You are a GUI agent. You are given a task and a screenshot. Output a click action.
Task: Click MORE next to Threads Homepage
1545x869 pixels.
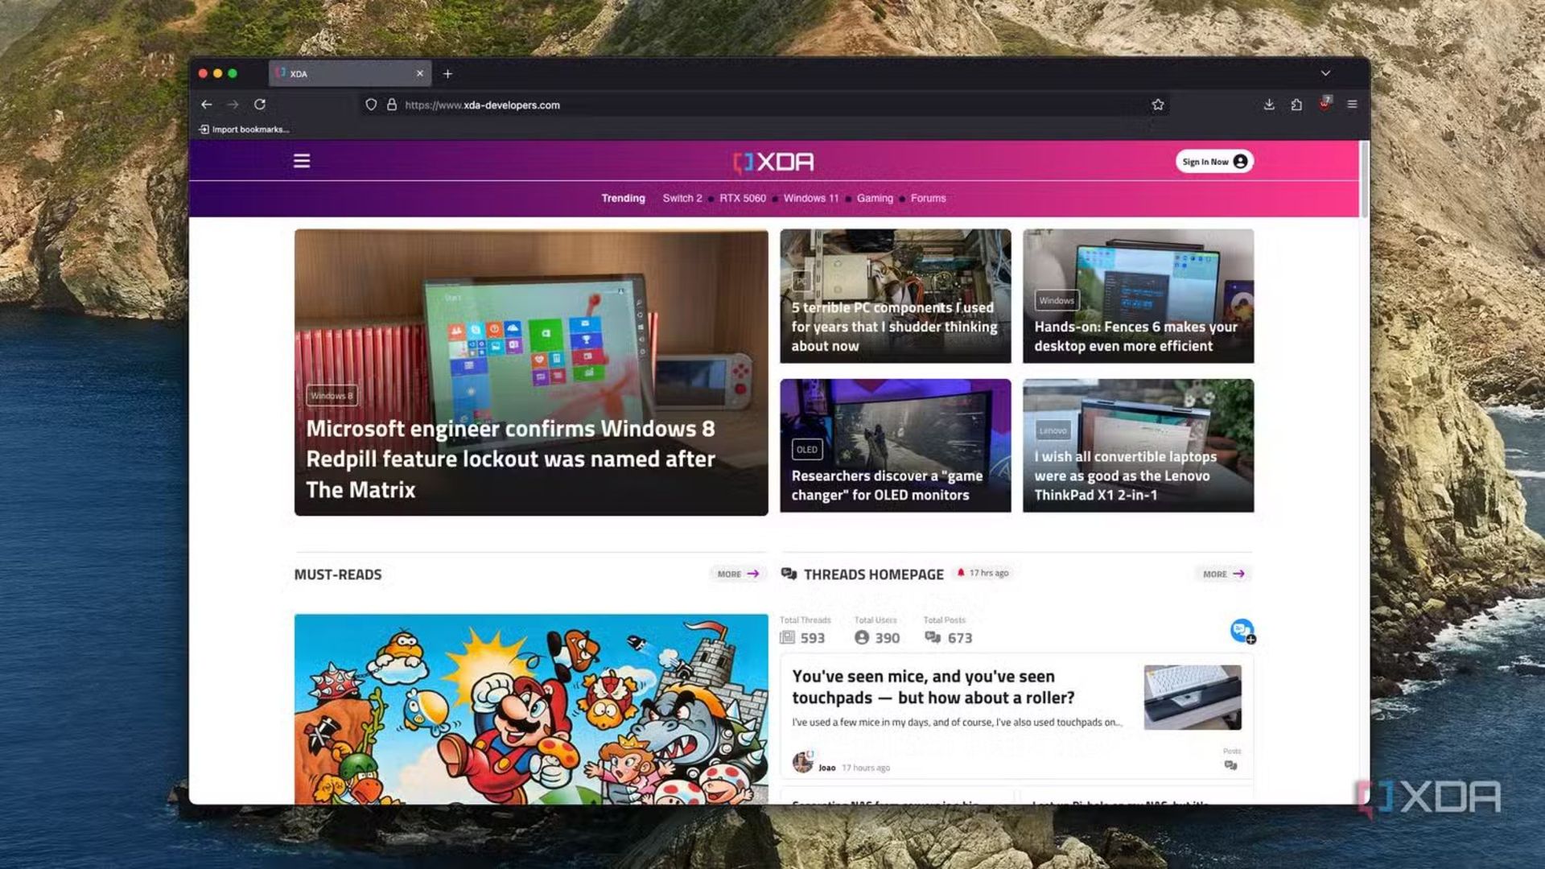tap(1223, 574)
